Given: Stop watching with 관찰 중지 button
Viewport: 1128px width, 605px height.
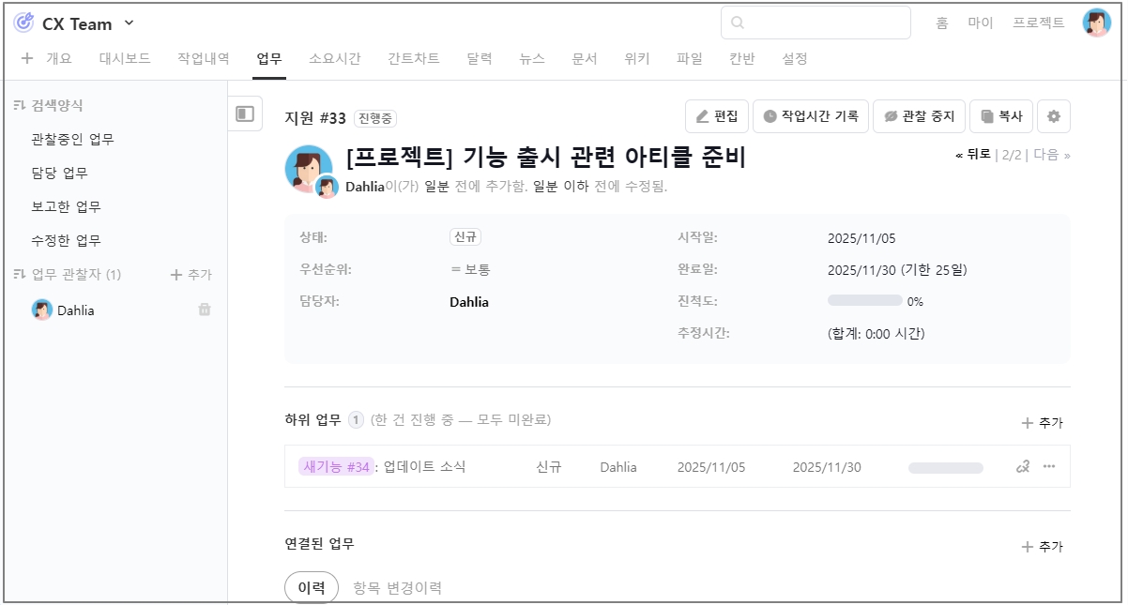Looking at the screenshot, I should point(919,116).
